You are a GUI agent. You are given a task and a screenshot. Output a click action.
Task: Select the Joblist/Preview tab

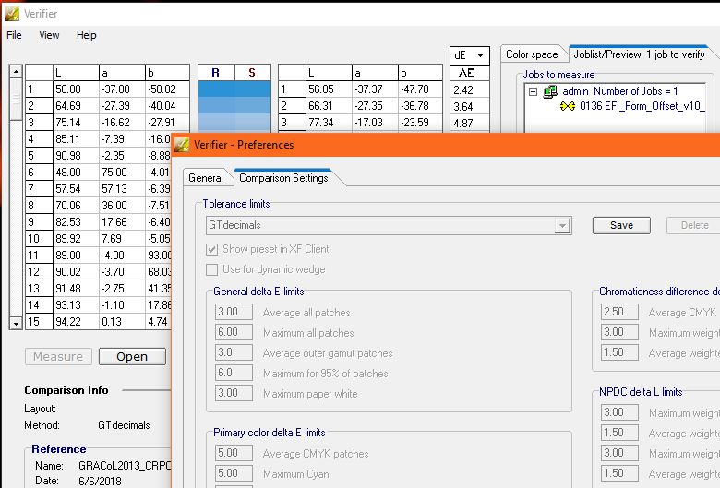tap(639, 54)
